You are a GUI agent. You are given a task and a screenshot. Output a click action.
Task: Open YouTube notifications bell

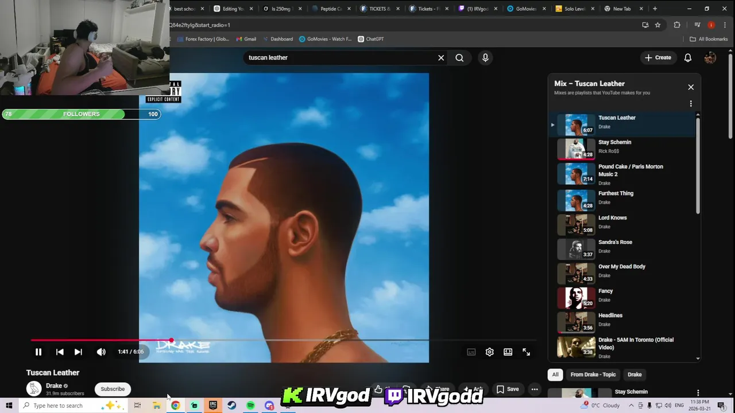click(688, 57)
